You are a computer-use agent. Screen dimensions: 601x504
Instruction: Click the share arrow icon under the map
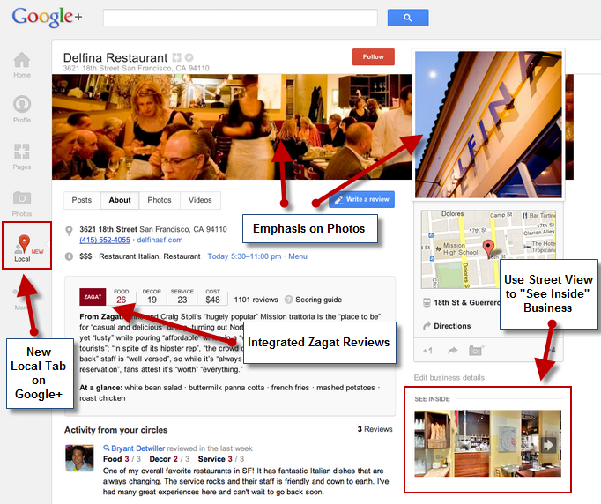pos(452,351)
